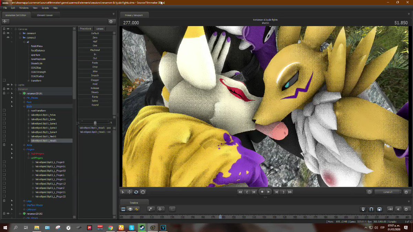Step back one frame

[x=254, y=192]
